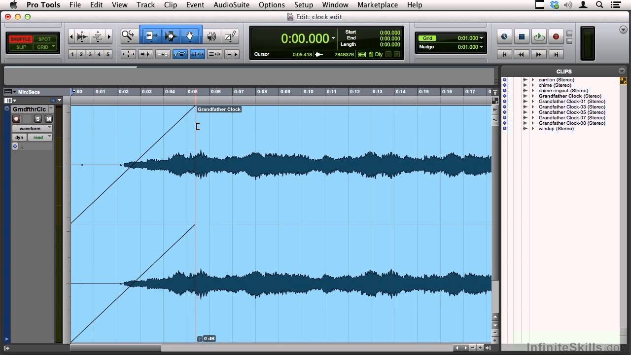Open the File menu
This screenshot has width=631, height=355.
[x=75, y=5]
